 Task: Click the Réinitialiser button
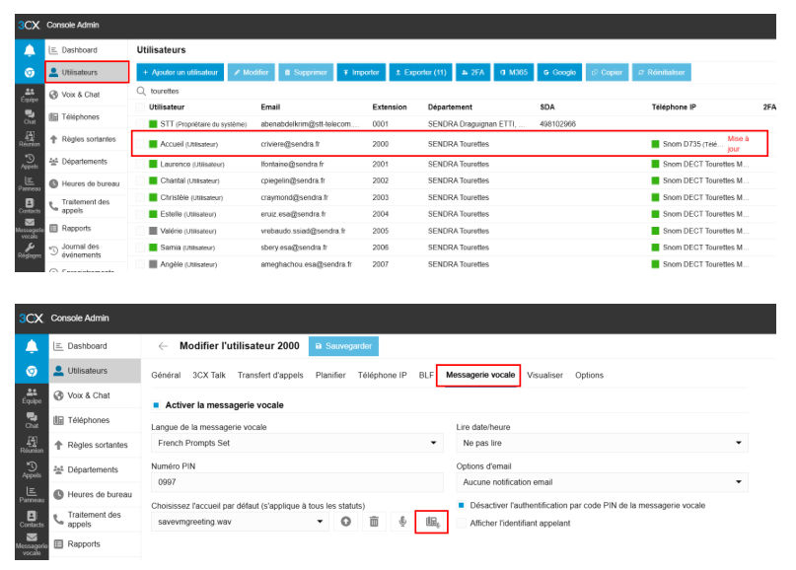click(662, 73)
